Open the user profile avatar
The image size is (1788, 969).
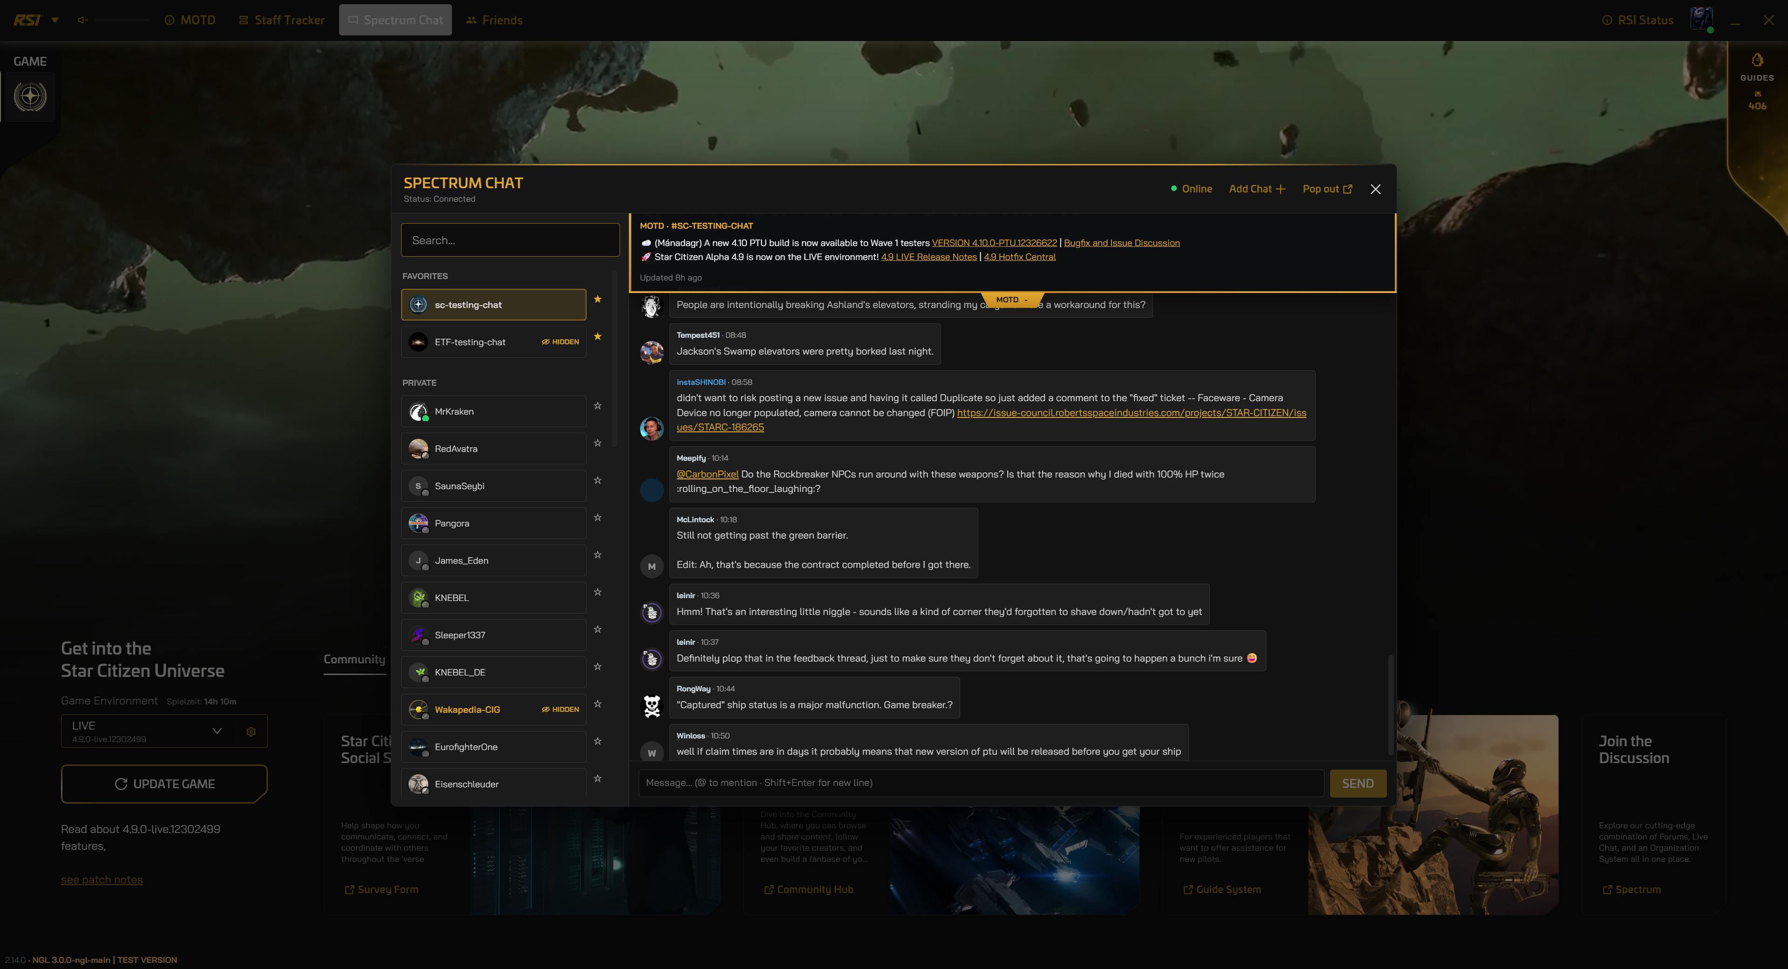1701,19
